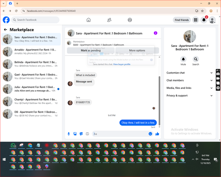This screenshot has width=221, height=177.
Task: Click the address bar URL
Action: pos(51,11)
